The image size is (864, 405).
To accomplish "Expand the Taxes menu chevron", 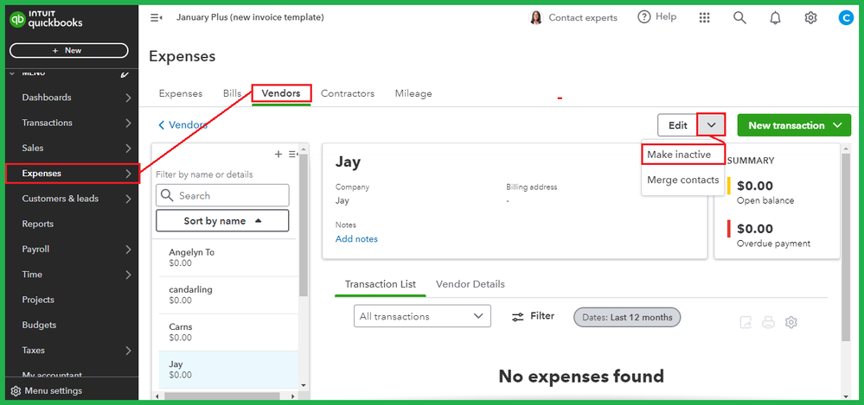I will click(128, 351).
